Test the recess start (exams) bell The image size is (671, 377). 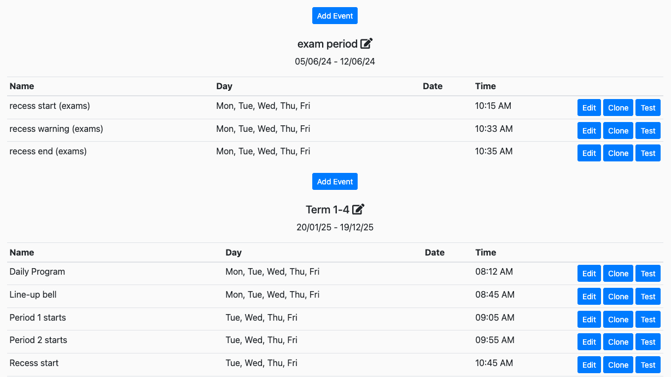[647, 107]
